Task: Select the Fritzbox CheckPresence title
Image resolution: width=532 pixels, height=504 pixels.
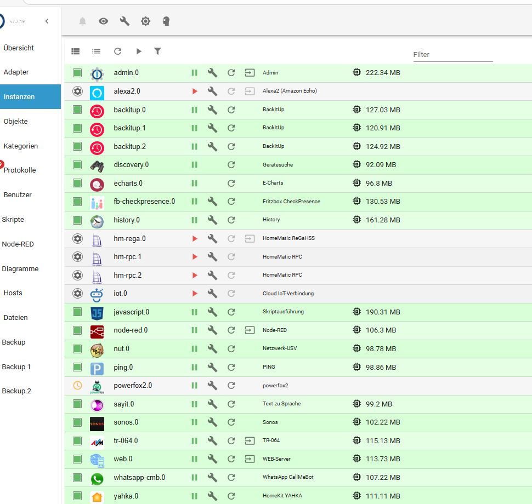Action: click(291, 202)
